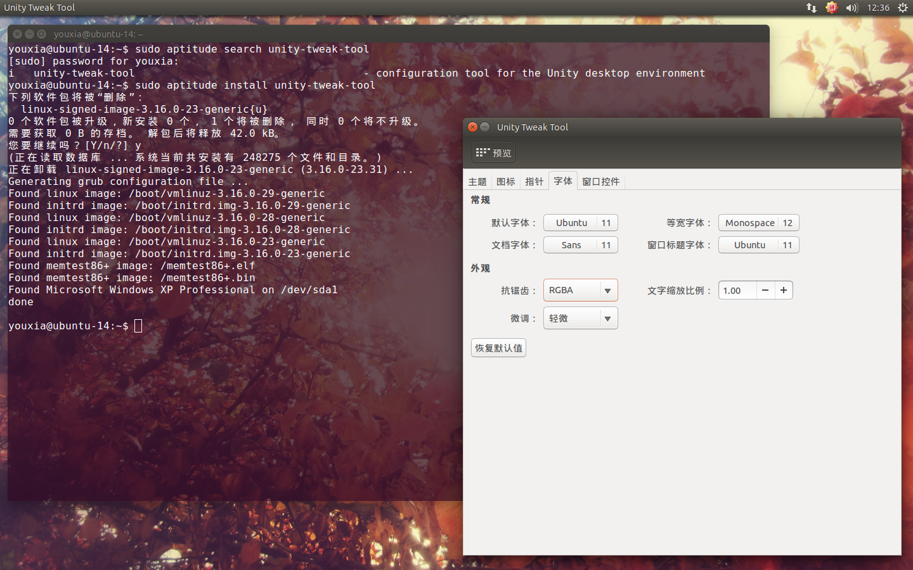The image size is (913, 570).
Task: Open the 12:36 clock menu
Action: pyautogui.click(x=878, y=8)
